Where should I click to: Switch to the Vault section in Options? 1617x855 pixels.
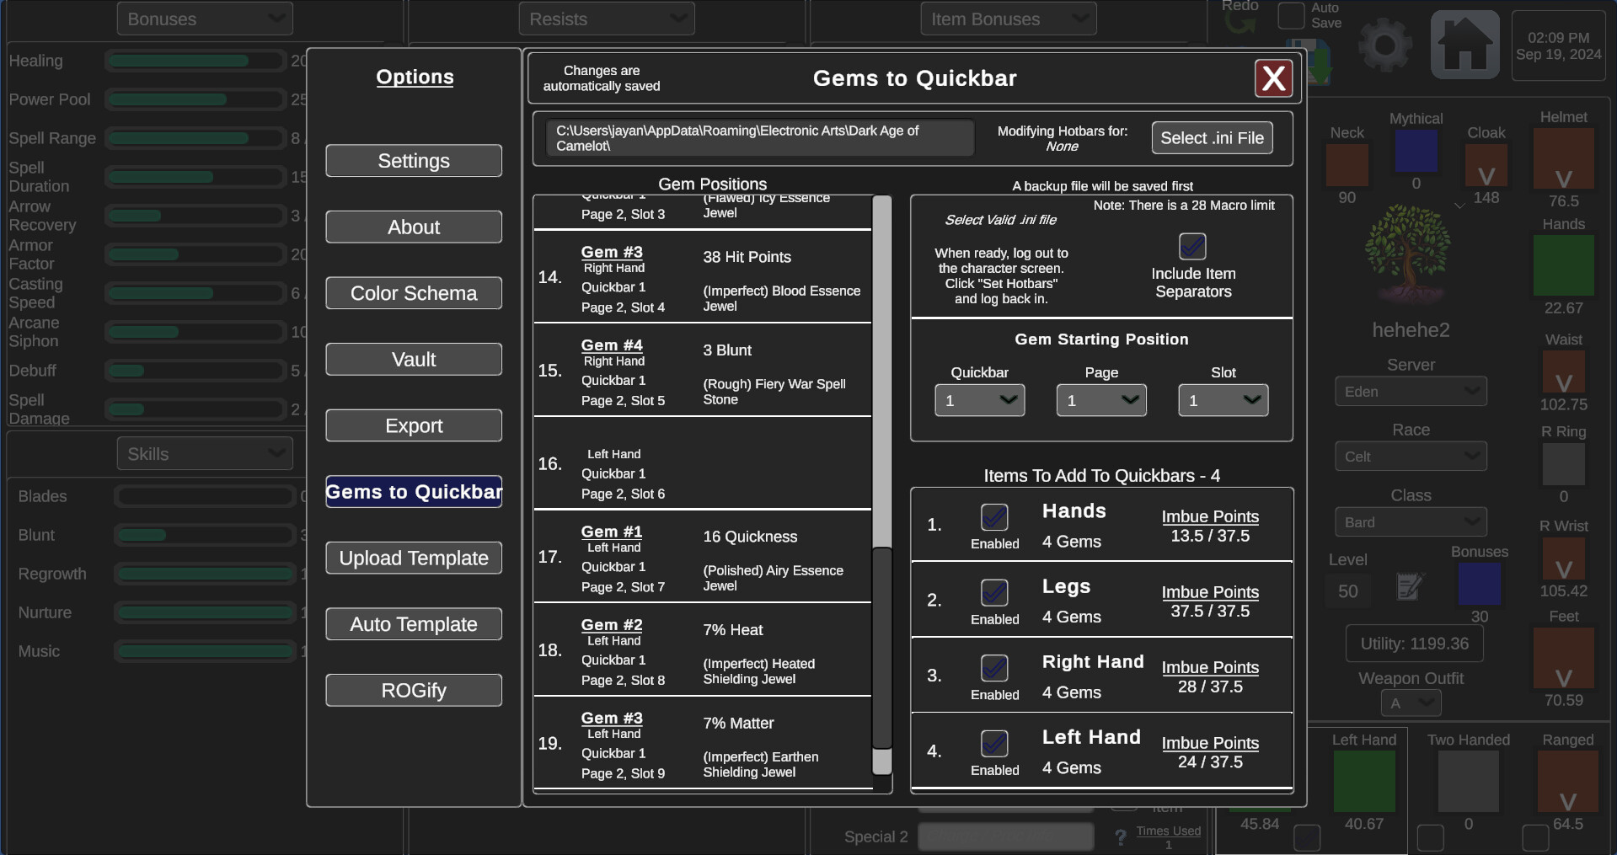(x=413, y=359)
